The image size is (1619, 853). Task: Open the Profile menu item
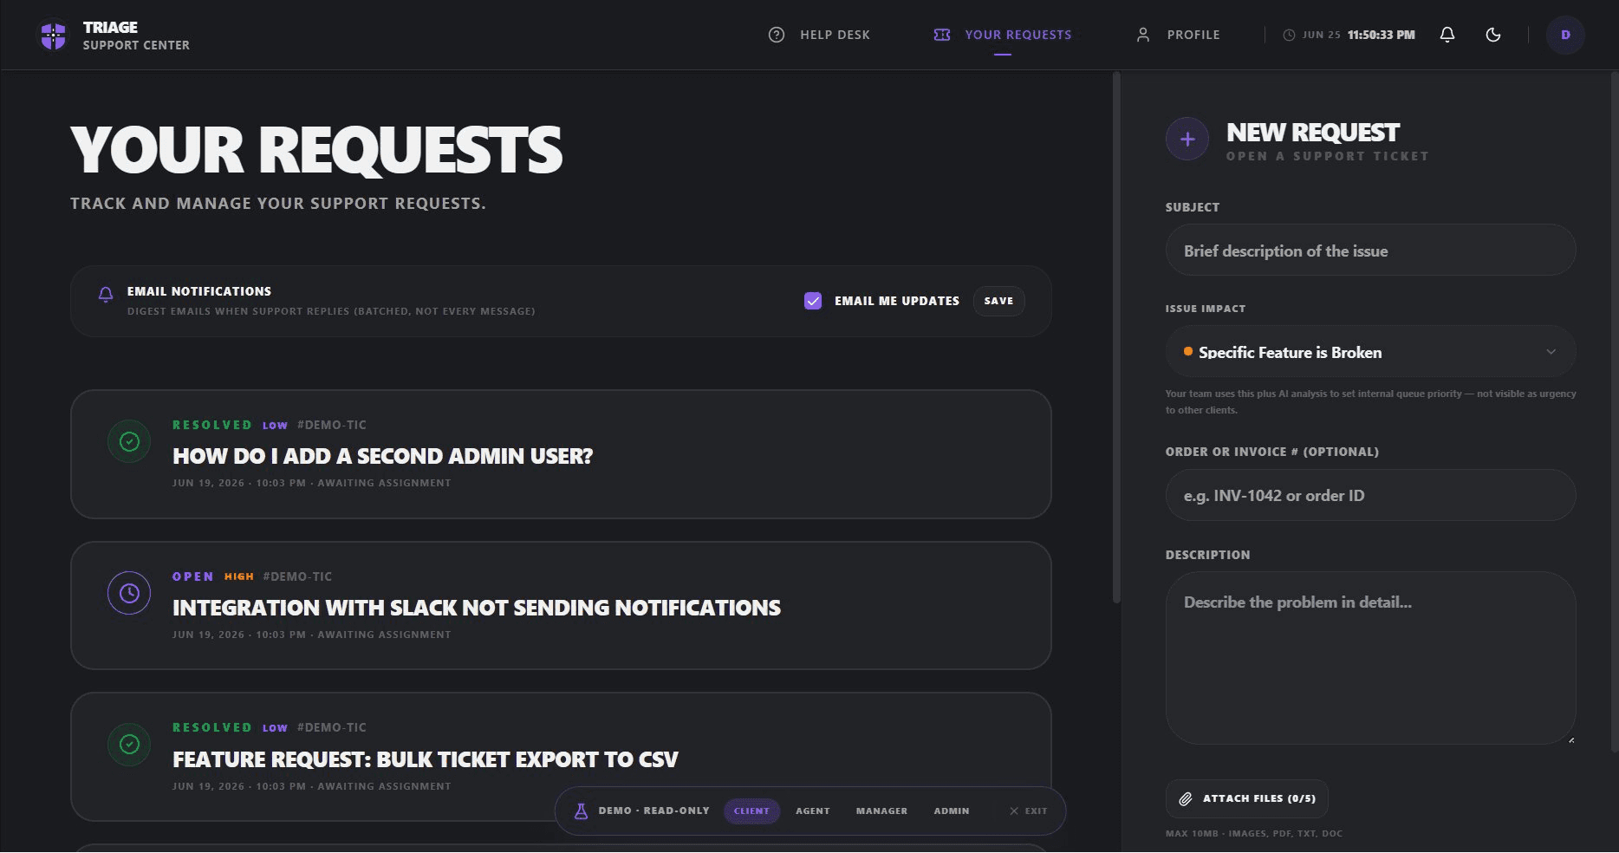pos(1178,35)
